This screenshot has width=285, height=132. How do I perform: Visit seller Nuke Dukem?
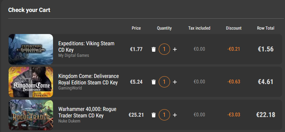tap(69, 121)
